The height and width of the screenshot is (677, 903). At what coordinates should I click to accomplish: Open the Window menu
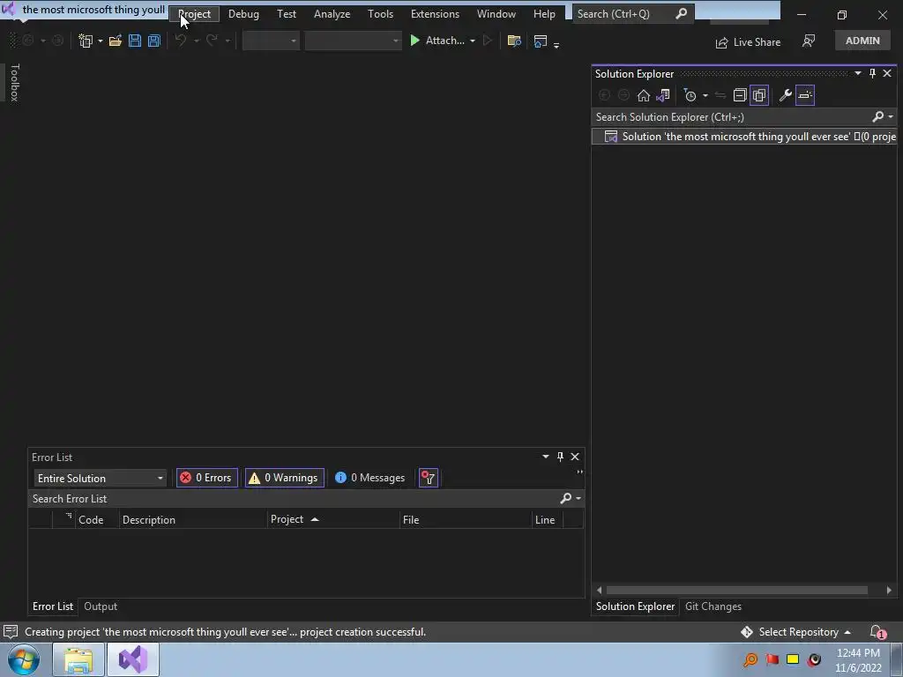coord(496,14)
